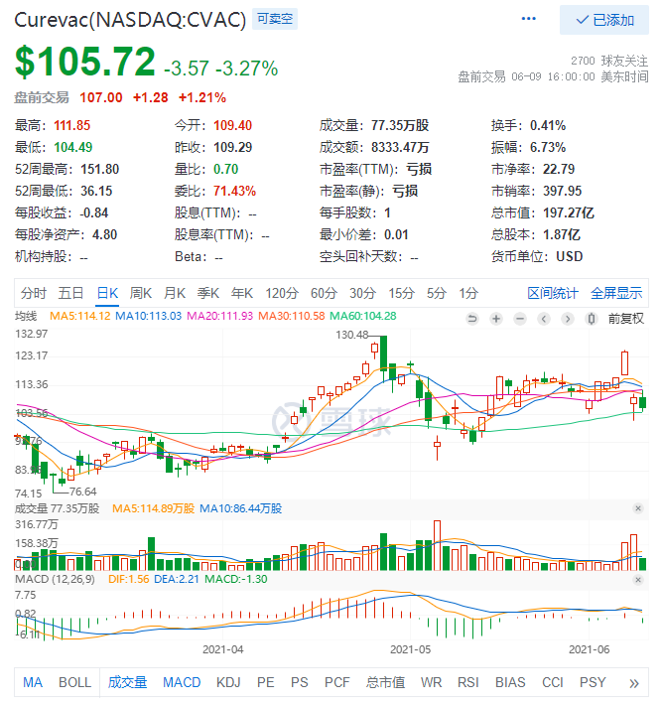Click the chart reset (undo arrow) icon

click(x=472, y=319)
